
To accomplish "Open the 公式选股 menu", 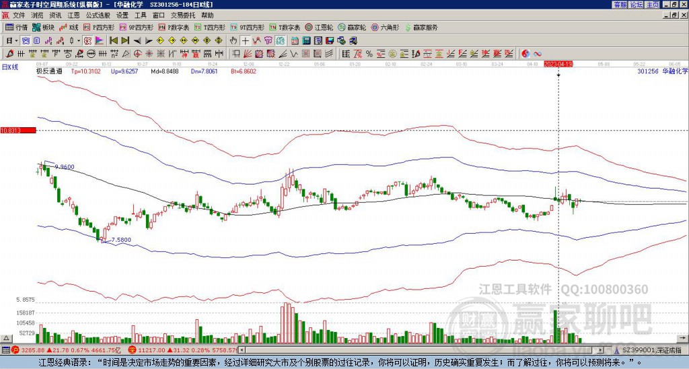I will pyautogui.click(x=98, y=15).
